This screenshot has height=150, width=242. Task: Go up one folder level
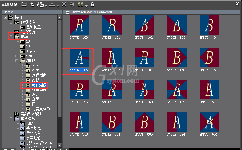point(32,5)
